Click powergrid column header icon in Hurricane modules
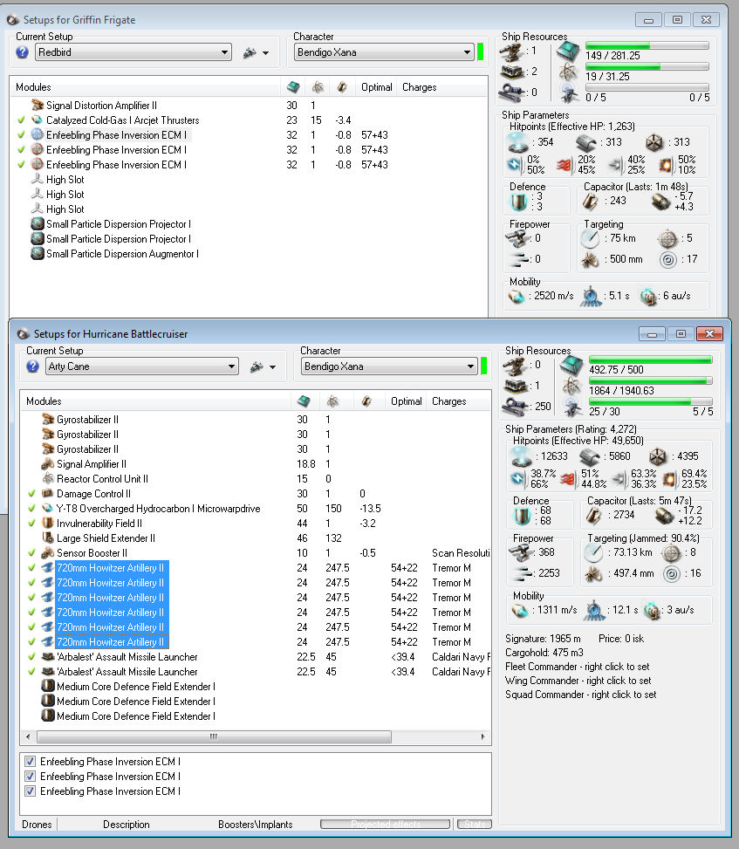 [x=332, y=401]
